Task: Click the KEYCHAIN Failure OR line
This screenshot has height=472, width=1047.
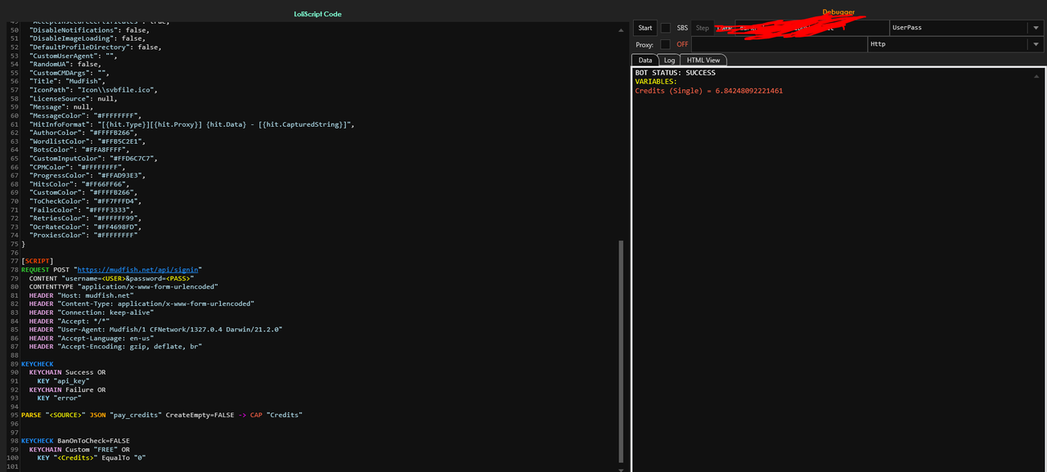Action: [x=67, y=389]
